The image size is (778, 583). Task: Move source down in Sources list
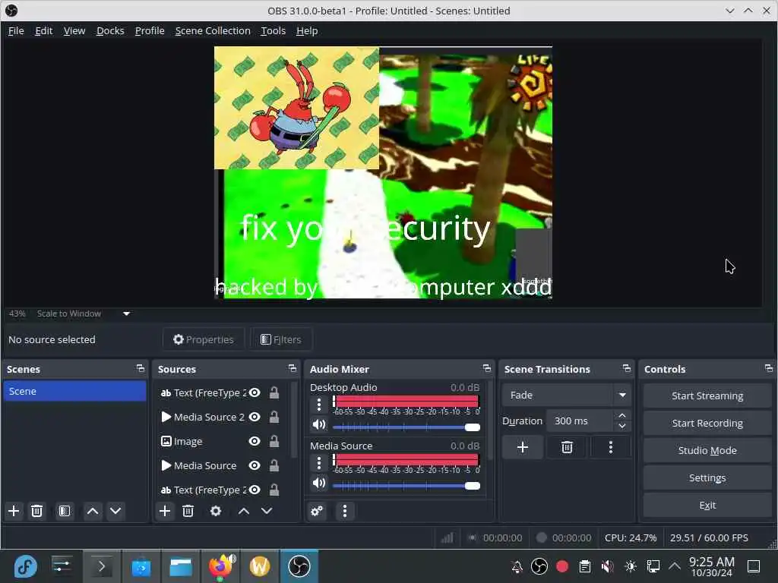click(267, 511)
